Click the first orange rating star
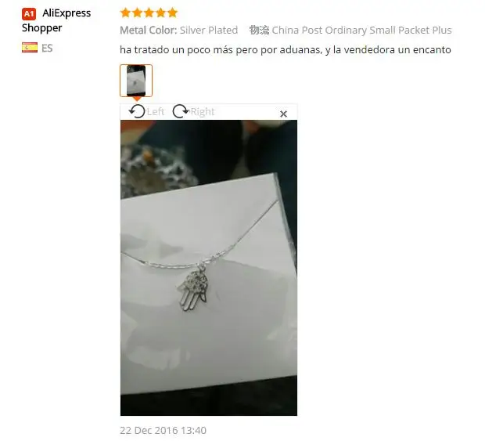The height and width of the screenshot is (448, 485). pos(125,13)
